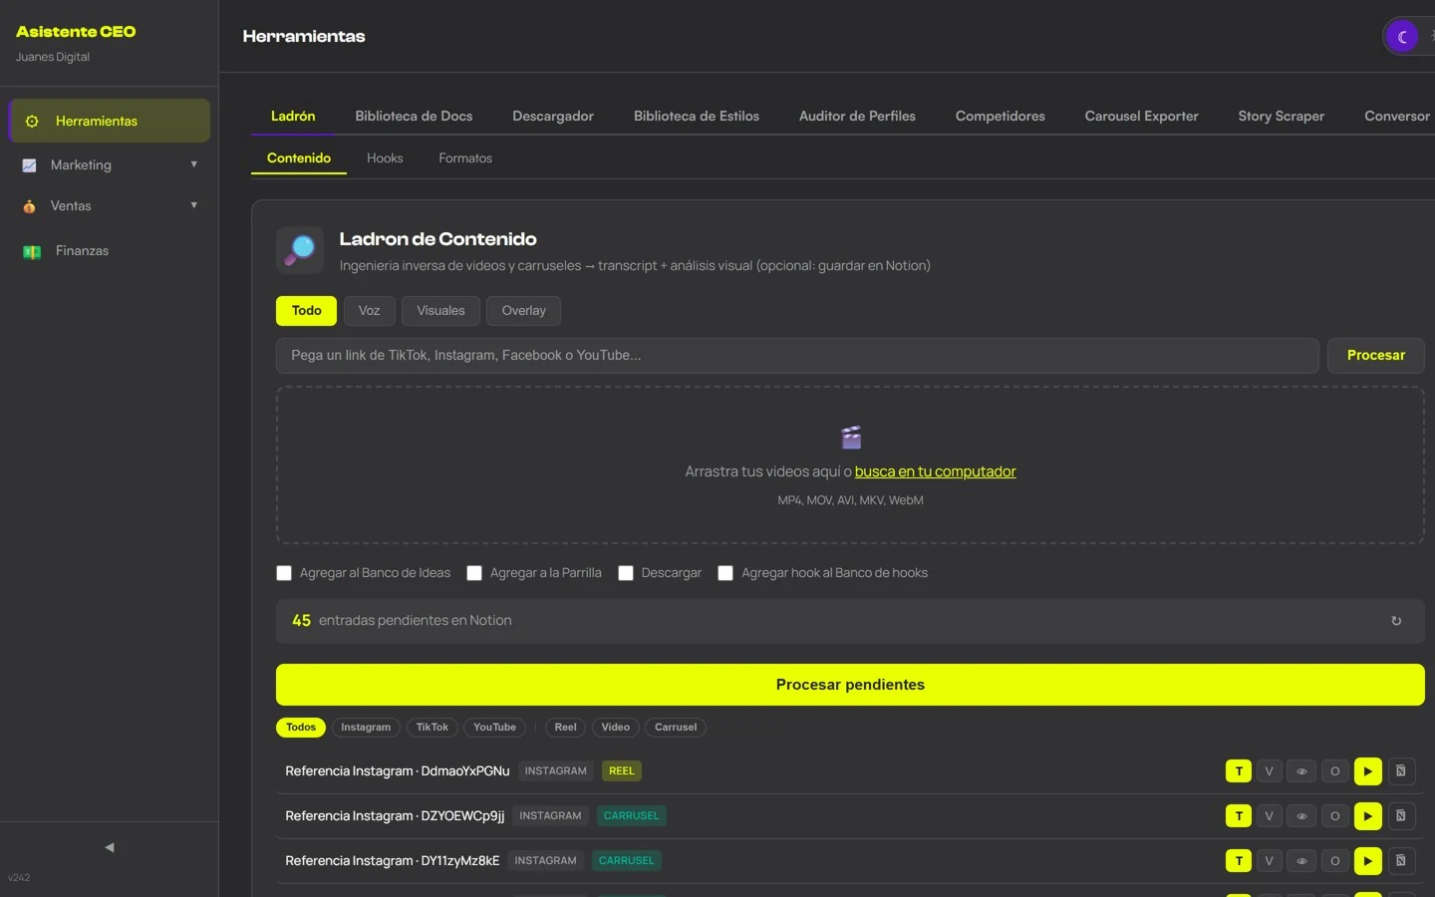The width and height of the screenshot is (1435, 897).
Task: Switch to the Descargador tab
Action: pyautogui.click(x=553, y=117)
